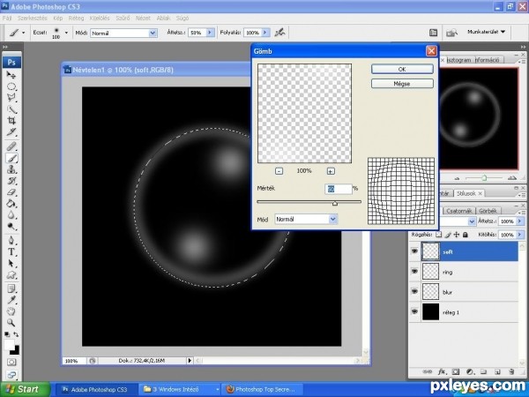The width and height of the screenshot is (529, 397).
Task: Open the Munkaterület workspace dropdown
Action: pos(486,32)
